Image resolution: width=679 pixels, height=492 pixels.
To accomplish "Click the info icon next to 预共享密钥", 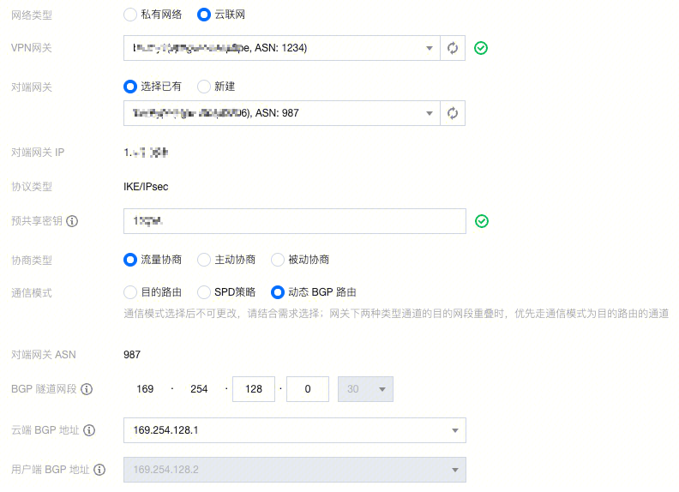I will click(72, 221).
